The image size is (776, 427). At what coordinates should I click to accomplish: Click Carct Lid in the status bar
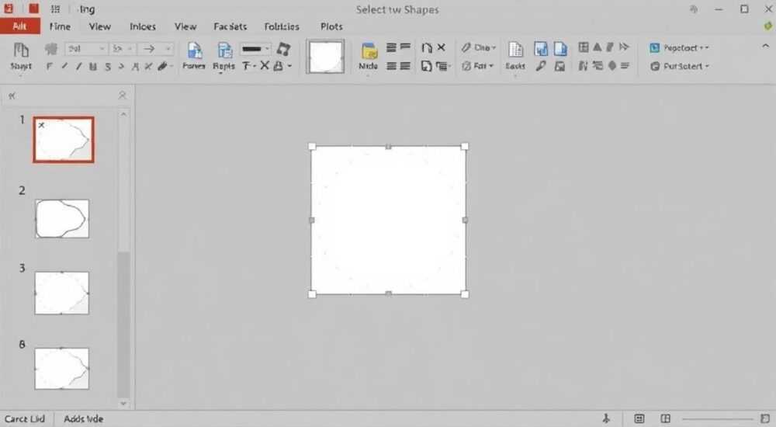coord(25,419)
